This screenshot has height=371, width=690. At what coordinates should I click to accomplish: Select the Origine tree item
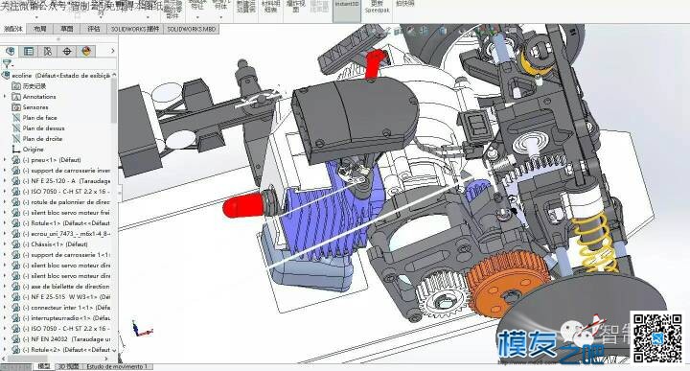click(x=33, y=150)
